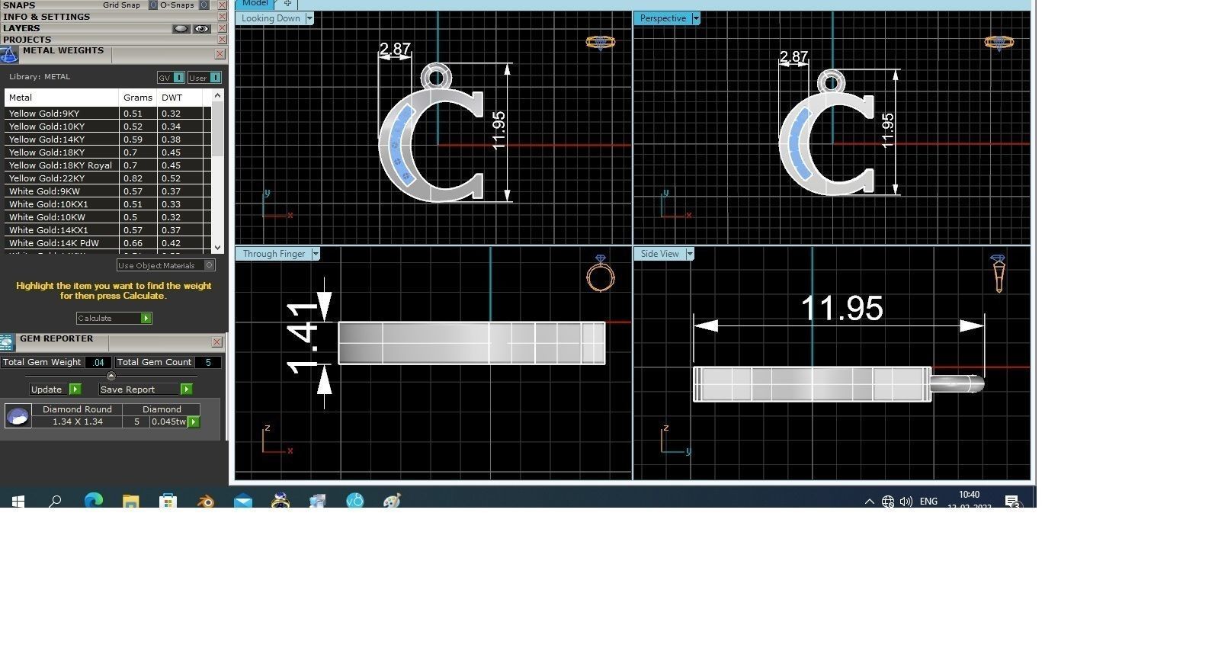Click the metal list scrollbar thumb
The width and height of the screenshot is (1215, 670).
click(x=218, y=128)
